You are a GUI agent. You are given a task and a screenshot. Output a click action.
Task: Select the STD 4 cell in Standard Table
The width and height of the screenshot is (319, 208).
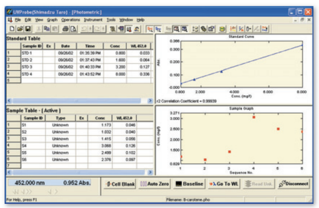click(32, 74)
